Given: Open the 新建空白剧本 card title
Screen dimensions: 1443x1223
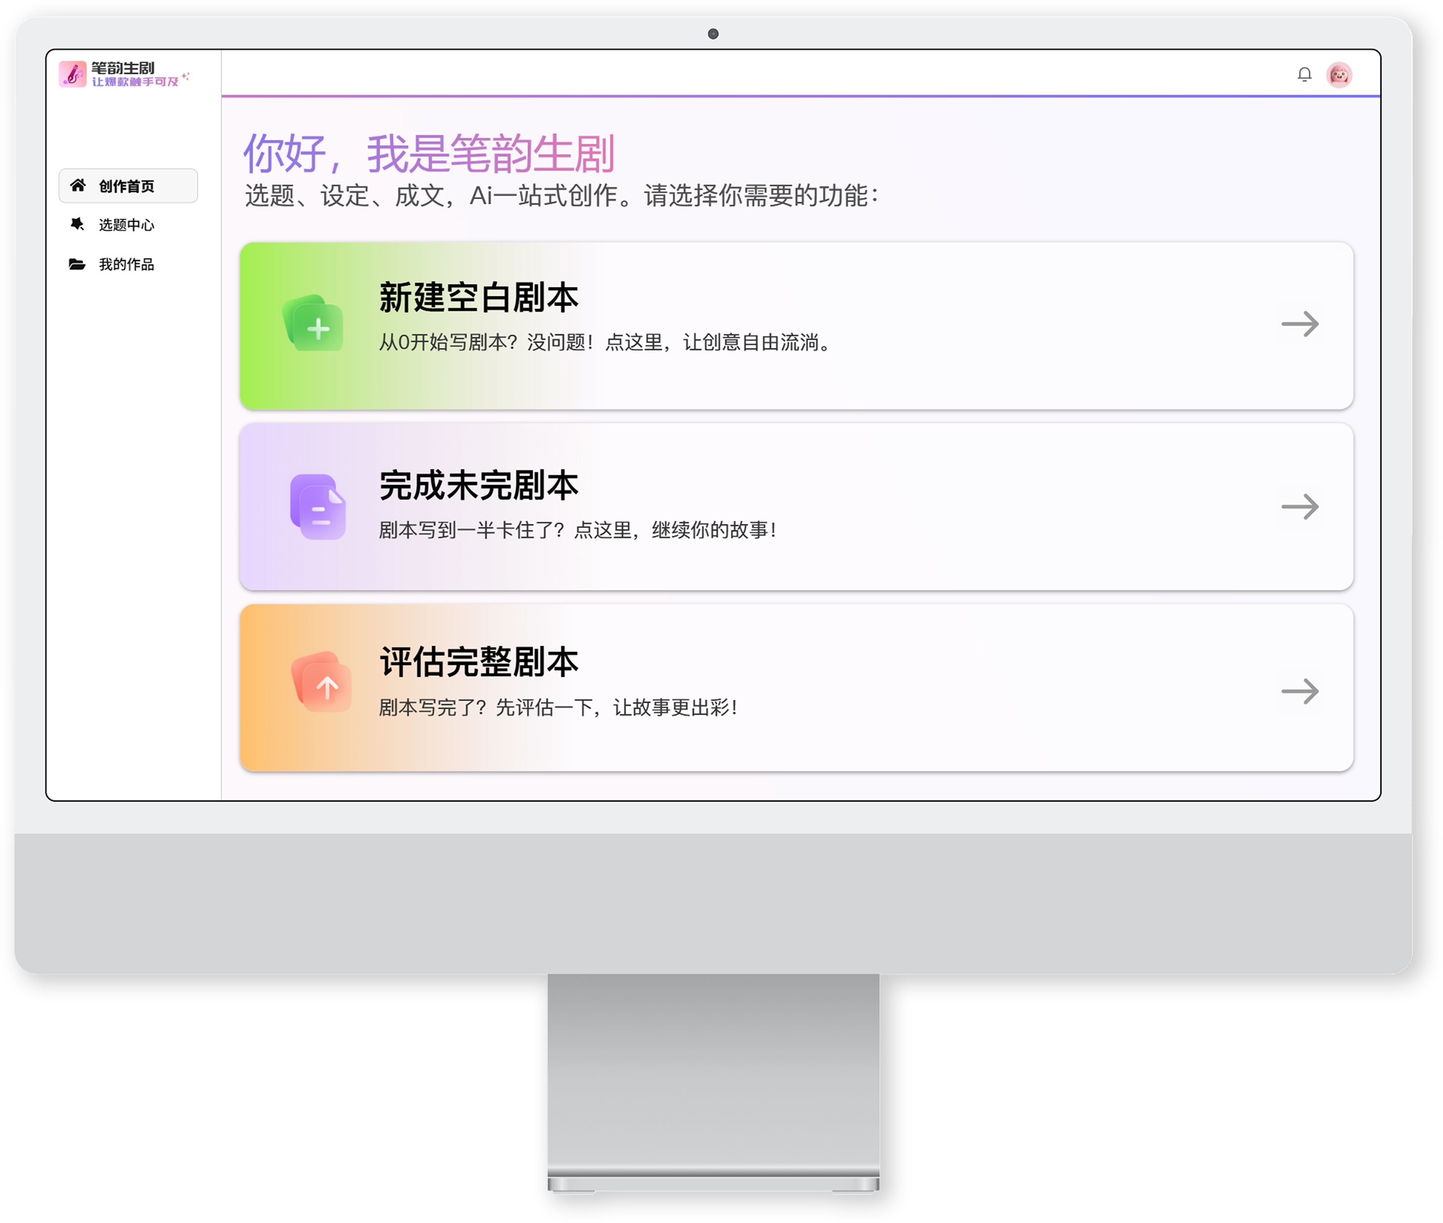Looking at the screenshot, I should pos(479,298).
